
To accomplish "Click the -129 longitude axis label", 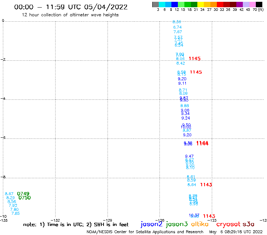I will (x=108, y=220).
